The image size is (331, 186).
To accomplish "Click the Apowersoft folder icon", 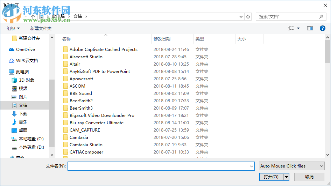I will click(65, 79).
